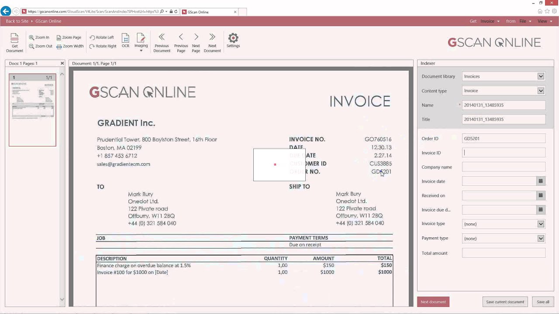The image size is (559, 314).
Task: Refresh the browser page
Action: [x=176, y=12]
